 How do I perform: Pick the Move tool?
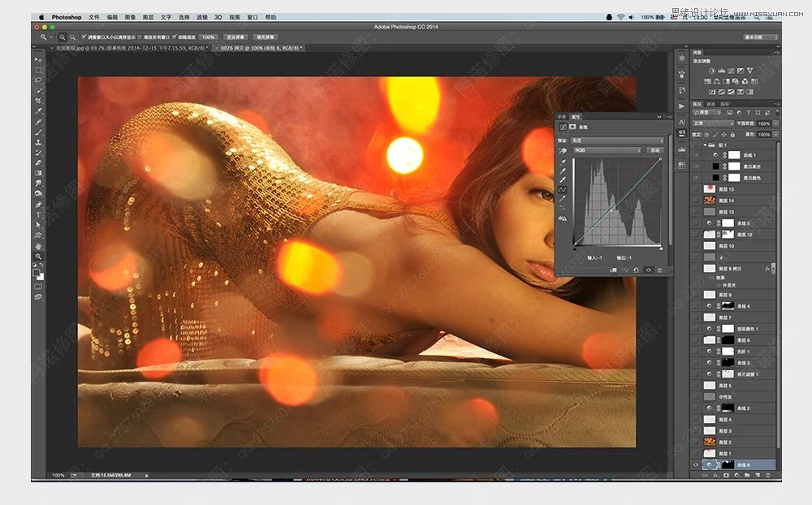click(38, 59)
